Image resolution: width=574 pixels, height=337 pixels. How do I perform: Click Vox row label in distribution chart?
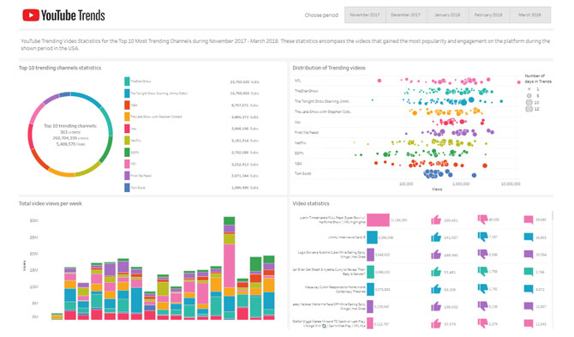coord(297,122)
